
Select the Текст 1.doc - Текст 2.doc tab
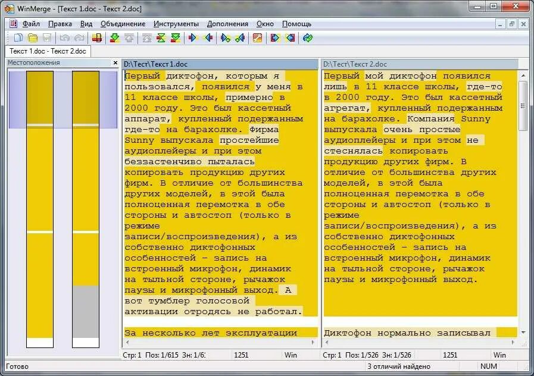coord(48,51)
